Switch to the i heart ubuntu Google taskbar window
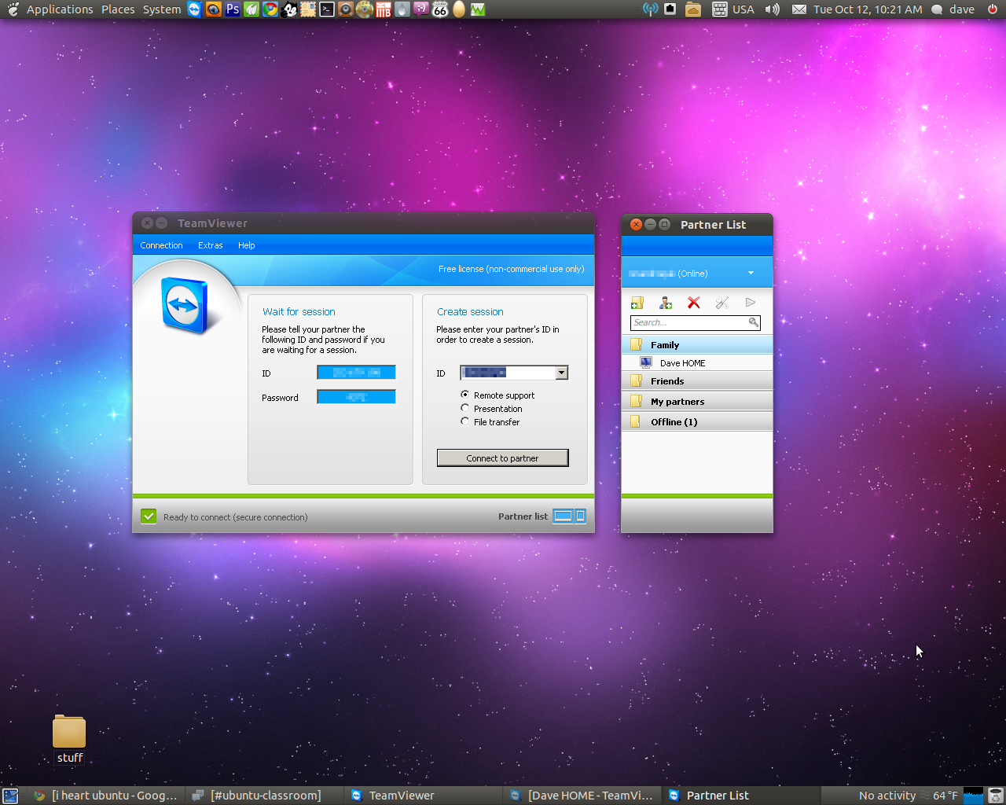Viewport: 1006px width, 805px height. (x=107, y=796)
